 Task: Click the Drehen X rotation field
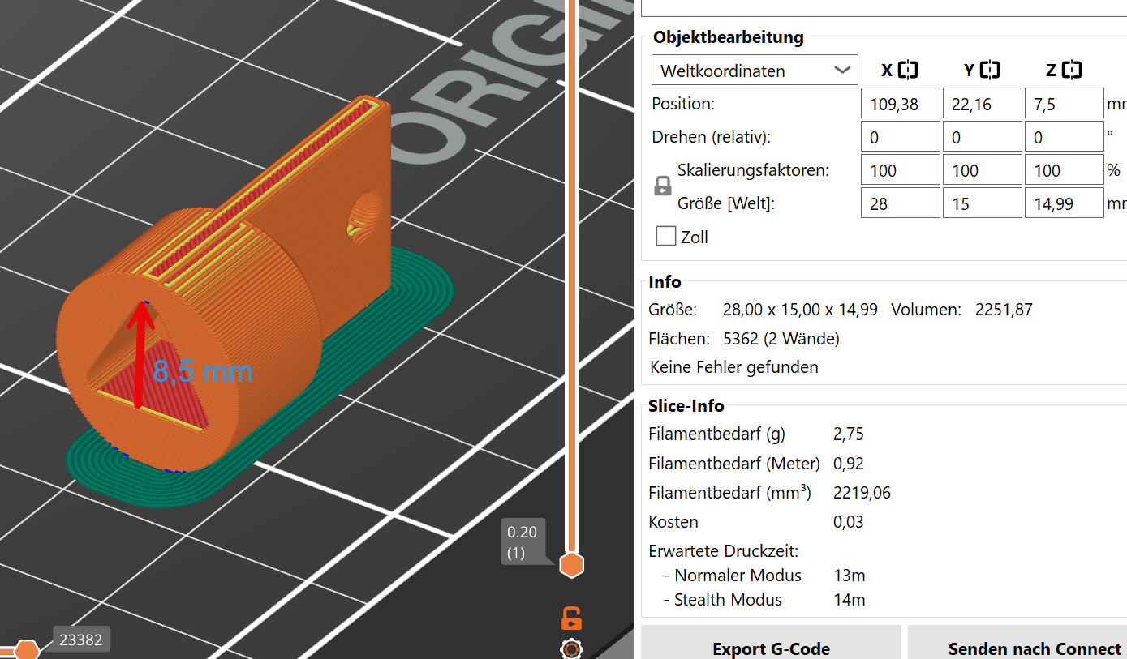(x=901, y=137)
